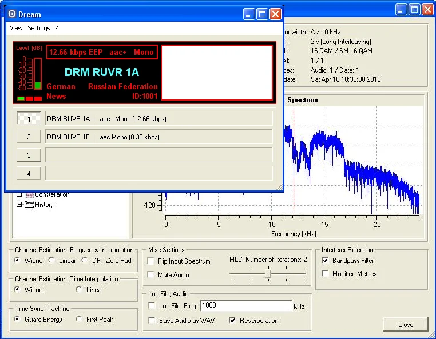
Task: Open the ? help menu
Action: tap(57, 28)
